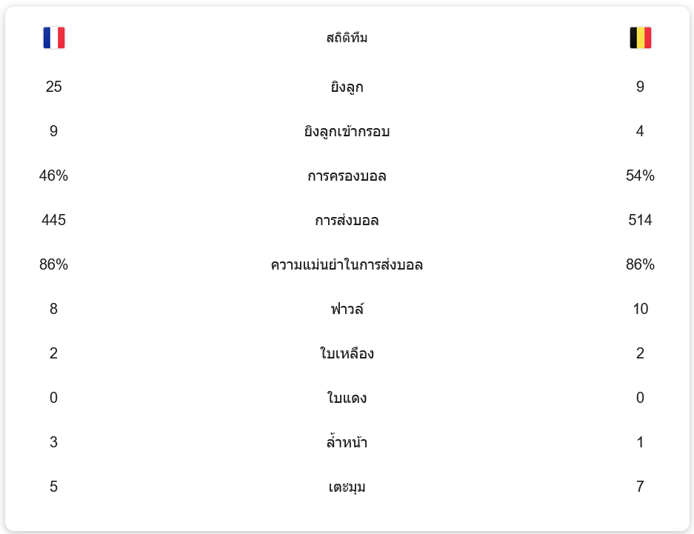
Task: Select the ล้ำหน้า stat label
Action: tap(347, 443)
